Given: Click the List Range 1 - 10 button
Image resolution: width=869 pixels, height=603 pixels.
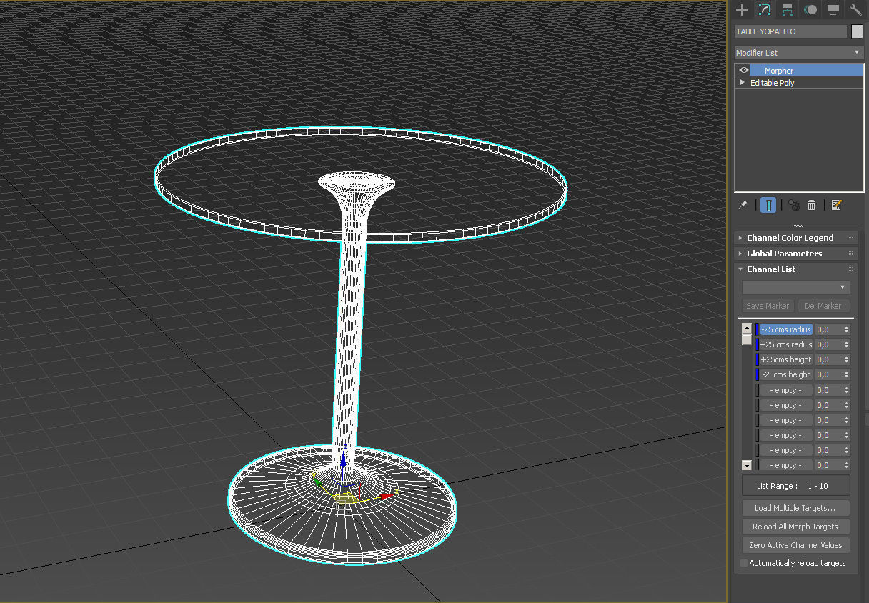Looking at the screenshot, I should coord(795,486).
